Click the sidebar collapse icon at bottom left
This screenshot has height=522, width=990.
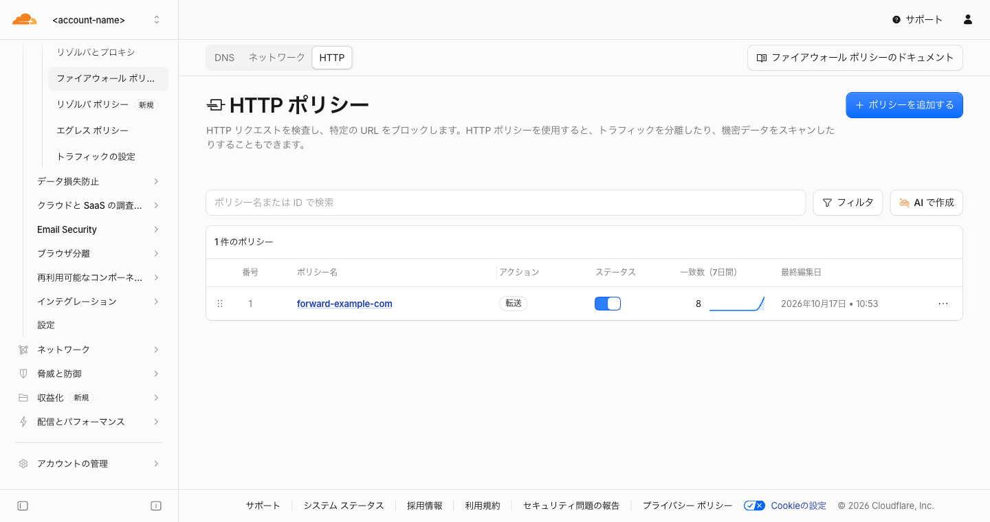coord(23,506)
